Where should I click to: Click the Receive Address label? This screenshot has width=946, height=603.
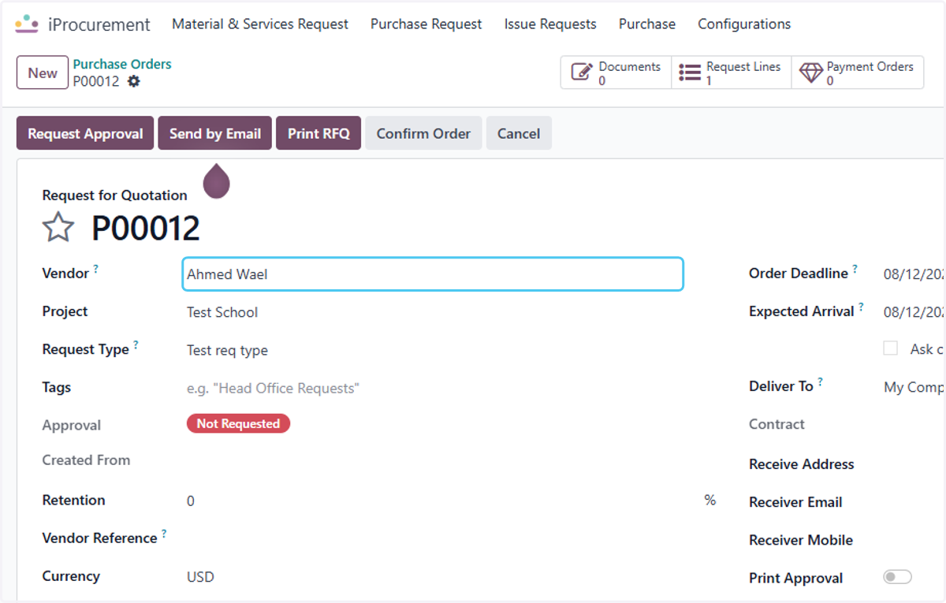tap(802, 464)
